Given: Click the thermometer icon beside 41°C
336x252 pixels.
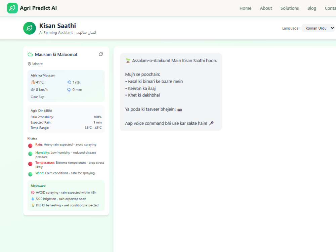Looking at the screenshot, I should click(x=33, y=82).
